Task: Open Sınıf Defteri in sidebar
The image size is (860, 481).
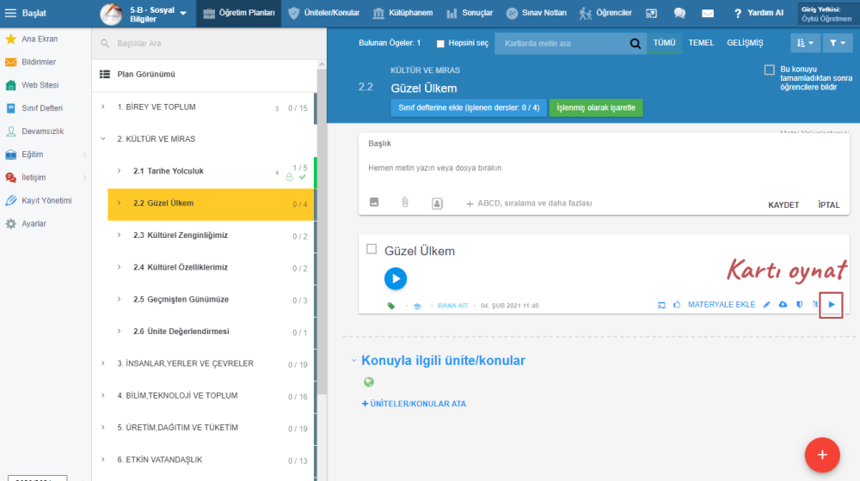Action: click(41, 108)
